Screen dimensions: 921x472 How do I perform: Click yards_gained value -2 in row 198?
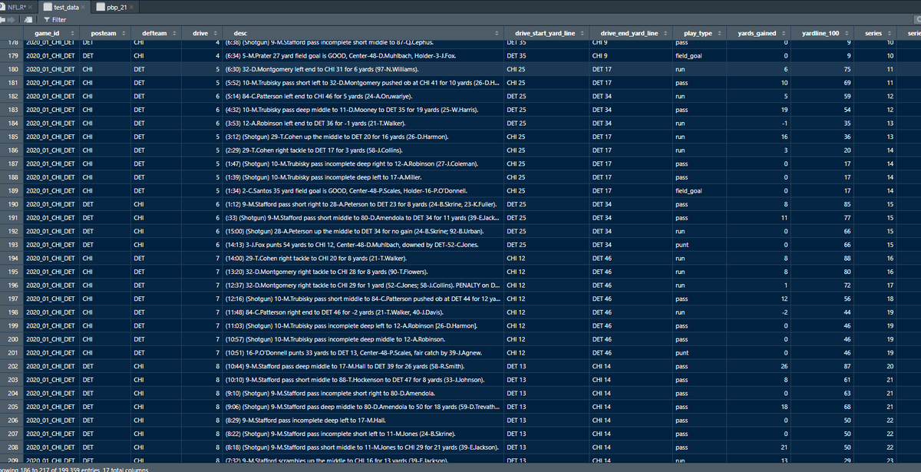pos(785,312)
